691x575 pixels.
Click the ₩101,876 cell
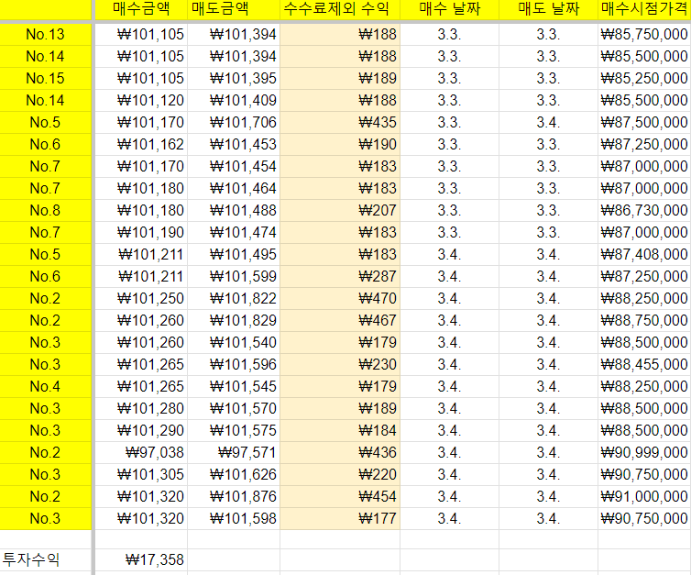tap(234, 496)
